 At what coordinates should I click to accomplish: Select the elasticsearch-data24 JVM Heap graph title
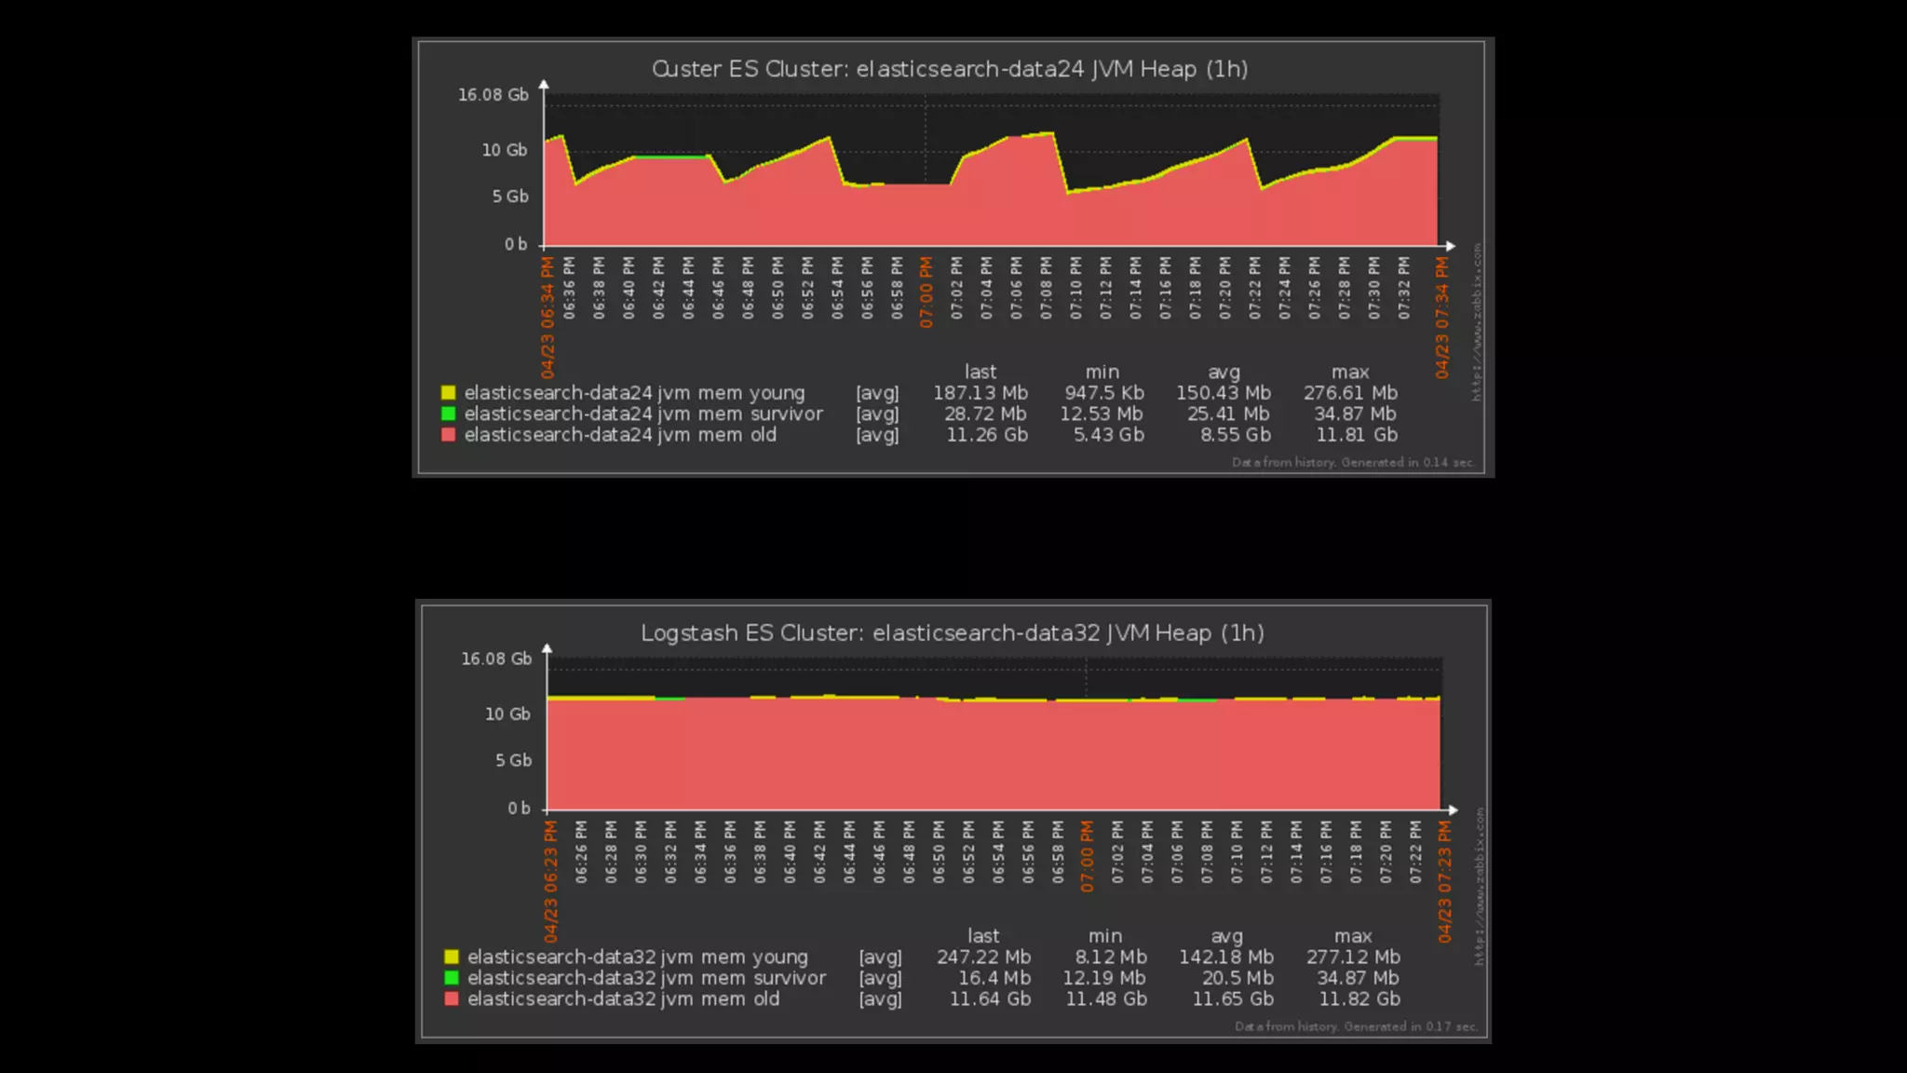949,69
